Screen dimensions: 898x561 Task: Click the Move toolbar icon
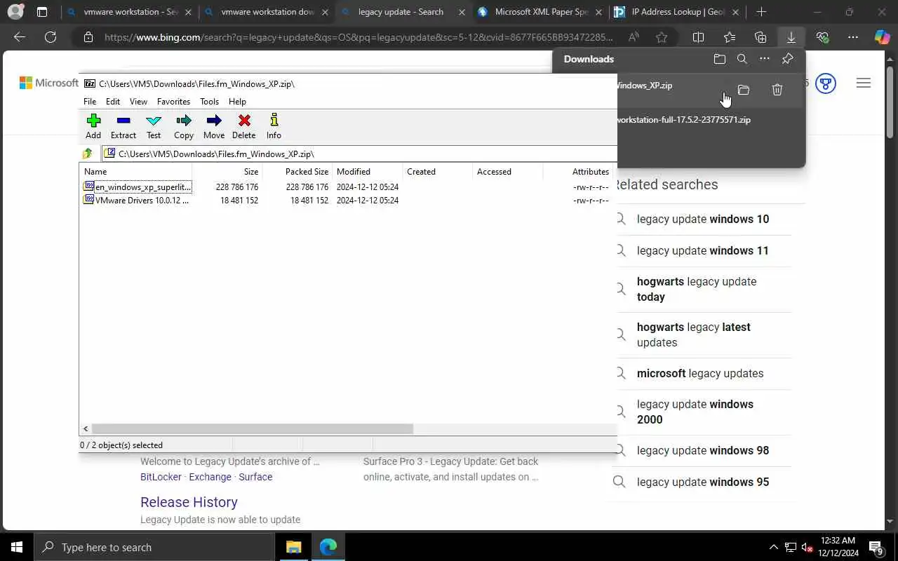point(214,126)
